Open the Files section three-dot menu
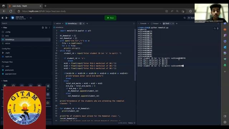Image resolution: width=229 pixels, height=129 pixels. (49, 28)
